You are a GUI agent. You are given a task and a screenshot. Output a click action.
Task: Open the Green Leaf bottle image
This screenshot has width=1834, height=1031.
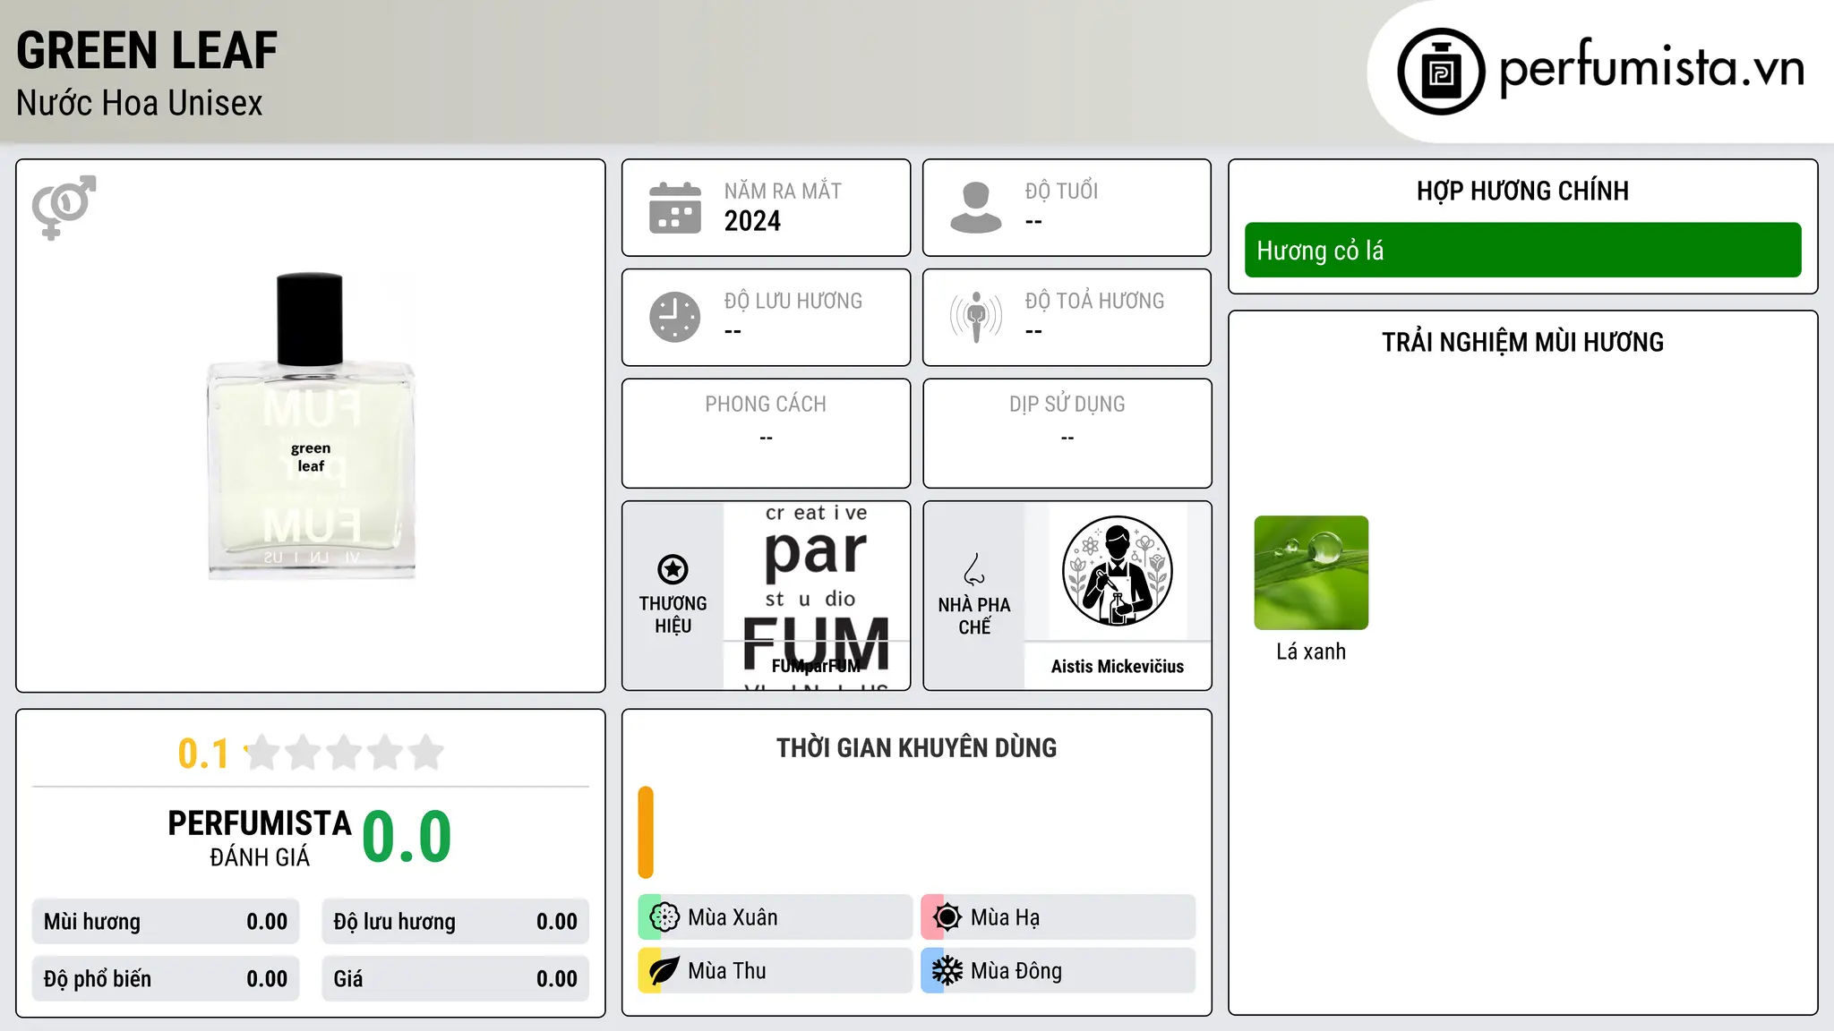pos(311,426)
